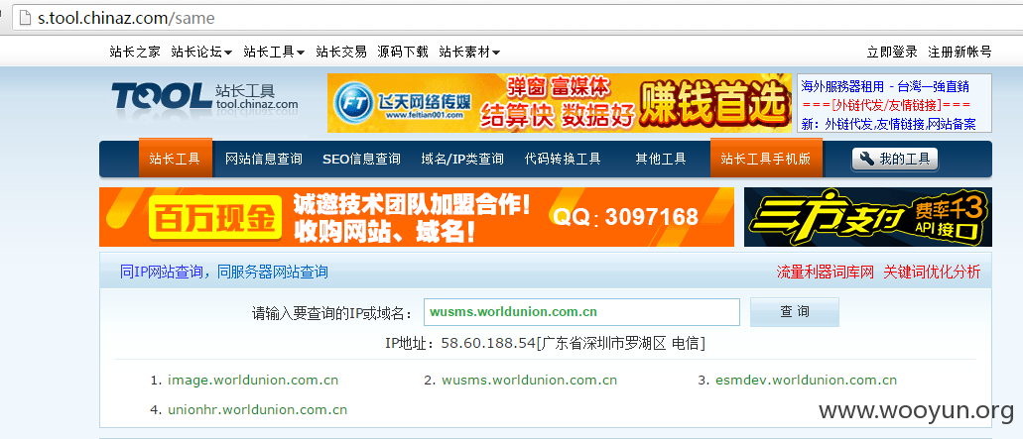Open esmdev.worldunion.com.cn result
The height and width of the screenshot is (439, 1023).
point(806,380)
